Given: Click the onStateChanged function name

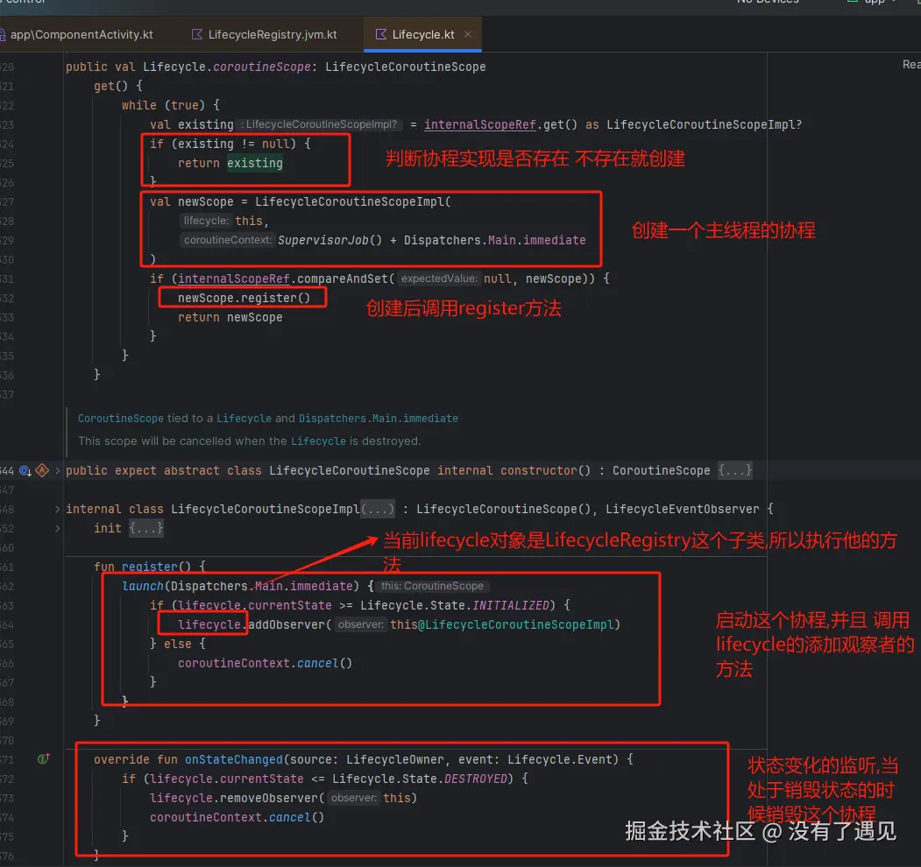Looking at the screenshot, I should click(x=234, y=759).
